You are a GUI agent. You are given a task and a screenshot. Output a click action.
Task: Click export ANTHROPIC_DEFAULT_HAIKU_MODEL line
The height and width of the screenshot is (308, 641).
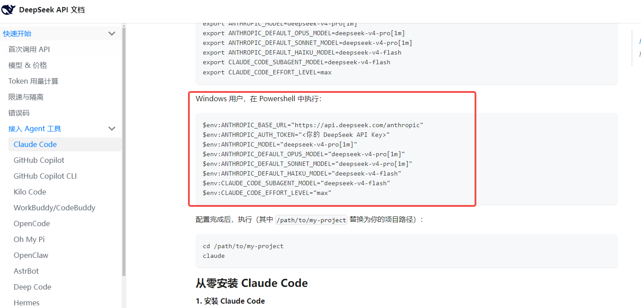pos(302,52)
